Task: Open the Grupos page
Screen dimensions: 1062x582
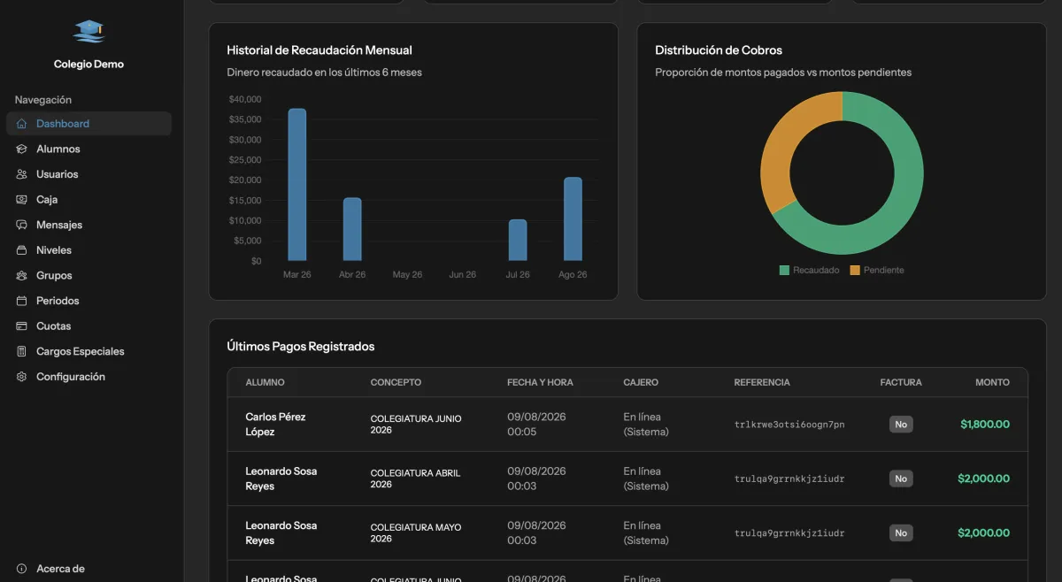Action: coord(88,275)
